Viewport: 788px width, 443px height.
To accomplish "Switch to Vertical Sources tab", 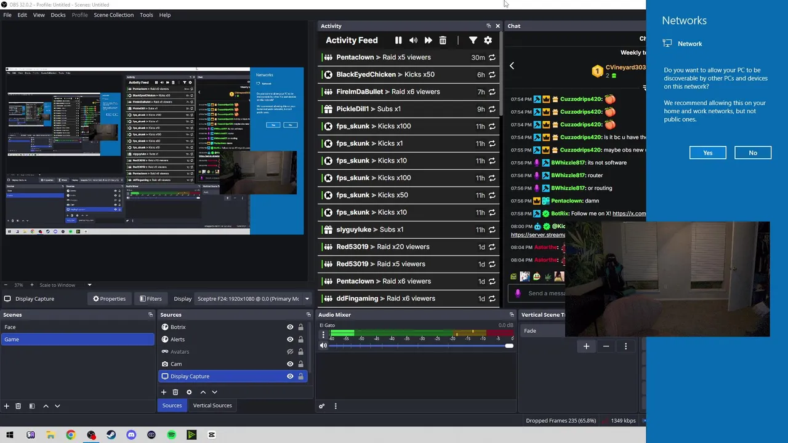I will pyautogui.click(x=212, y=405).
